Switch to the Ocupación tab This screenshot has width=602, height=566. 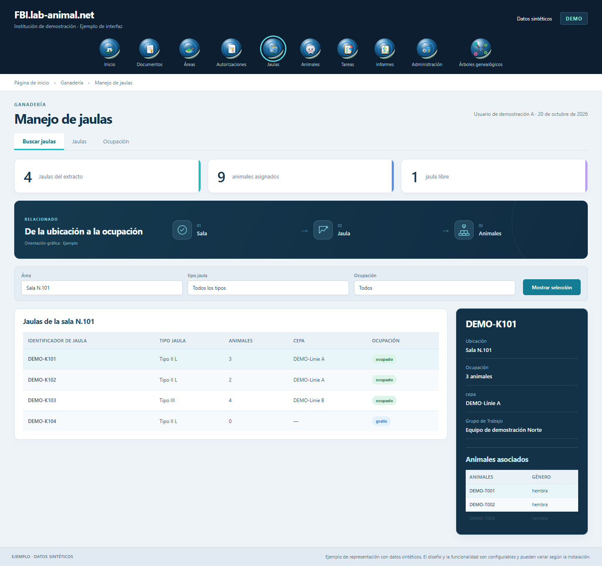coord(116,142)
